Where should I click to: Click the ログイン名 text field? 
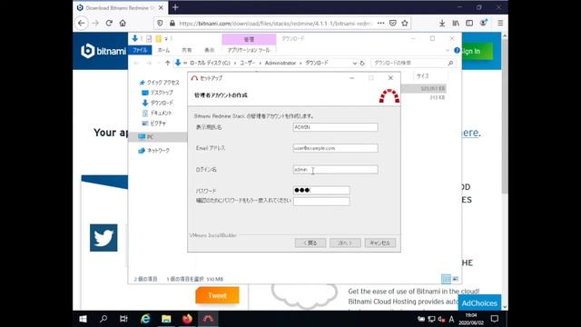click(x=335, y=170)
